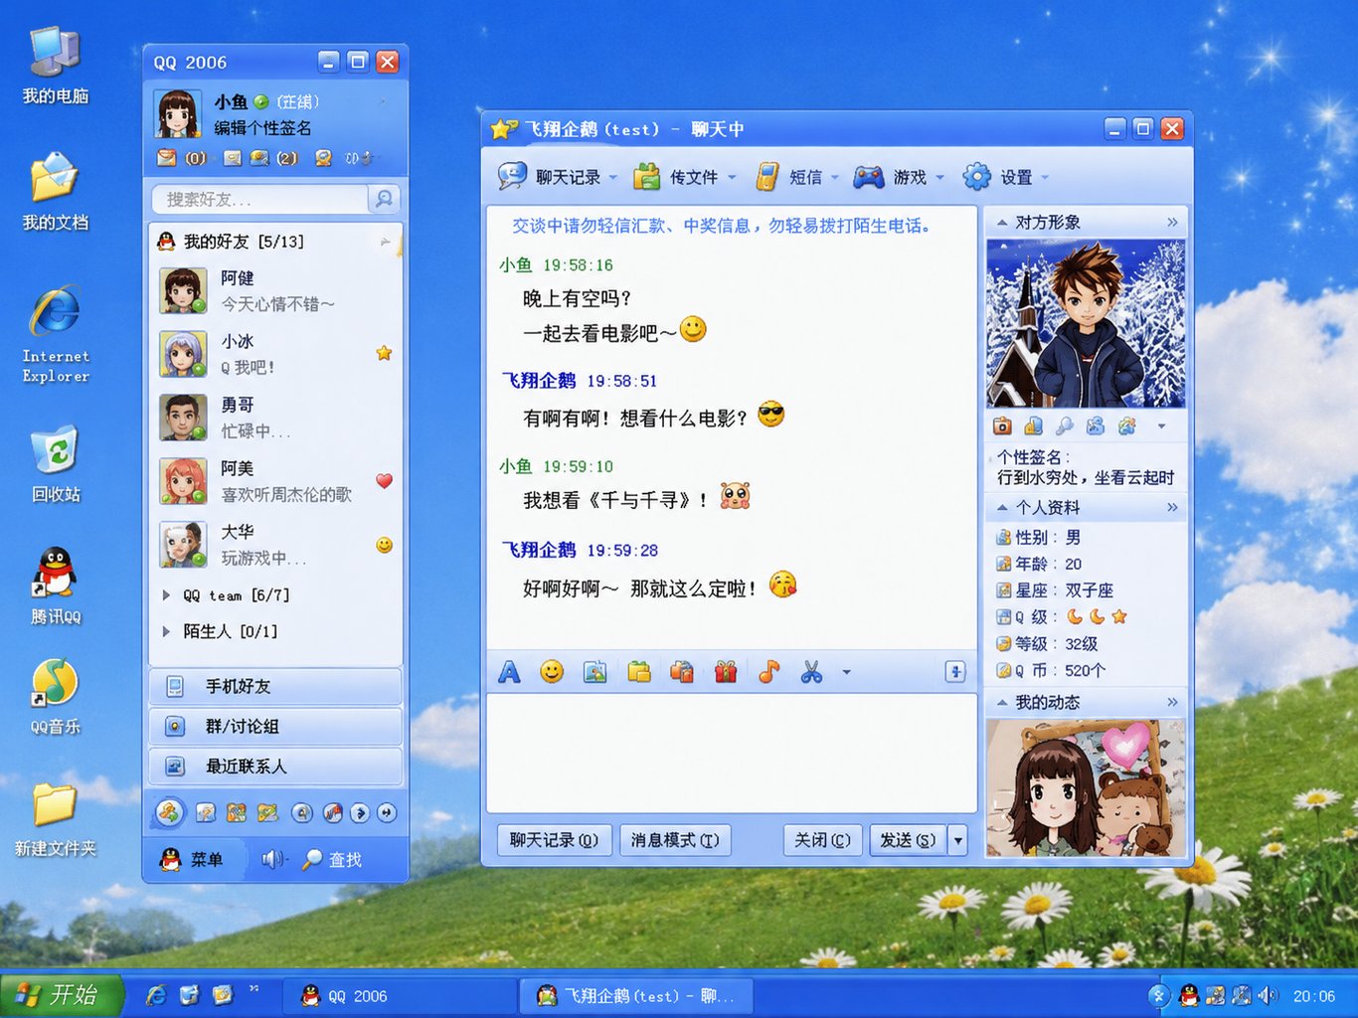This screenshot has height=1018, width=1358.
Task: Switch to the 最近联系人 tab
Action: [275, 766]
